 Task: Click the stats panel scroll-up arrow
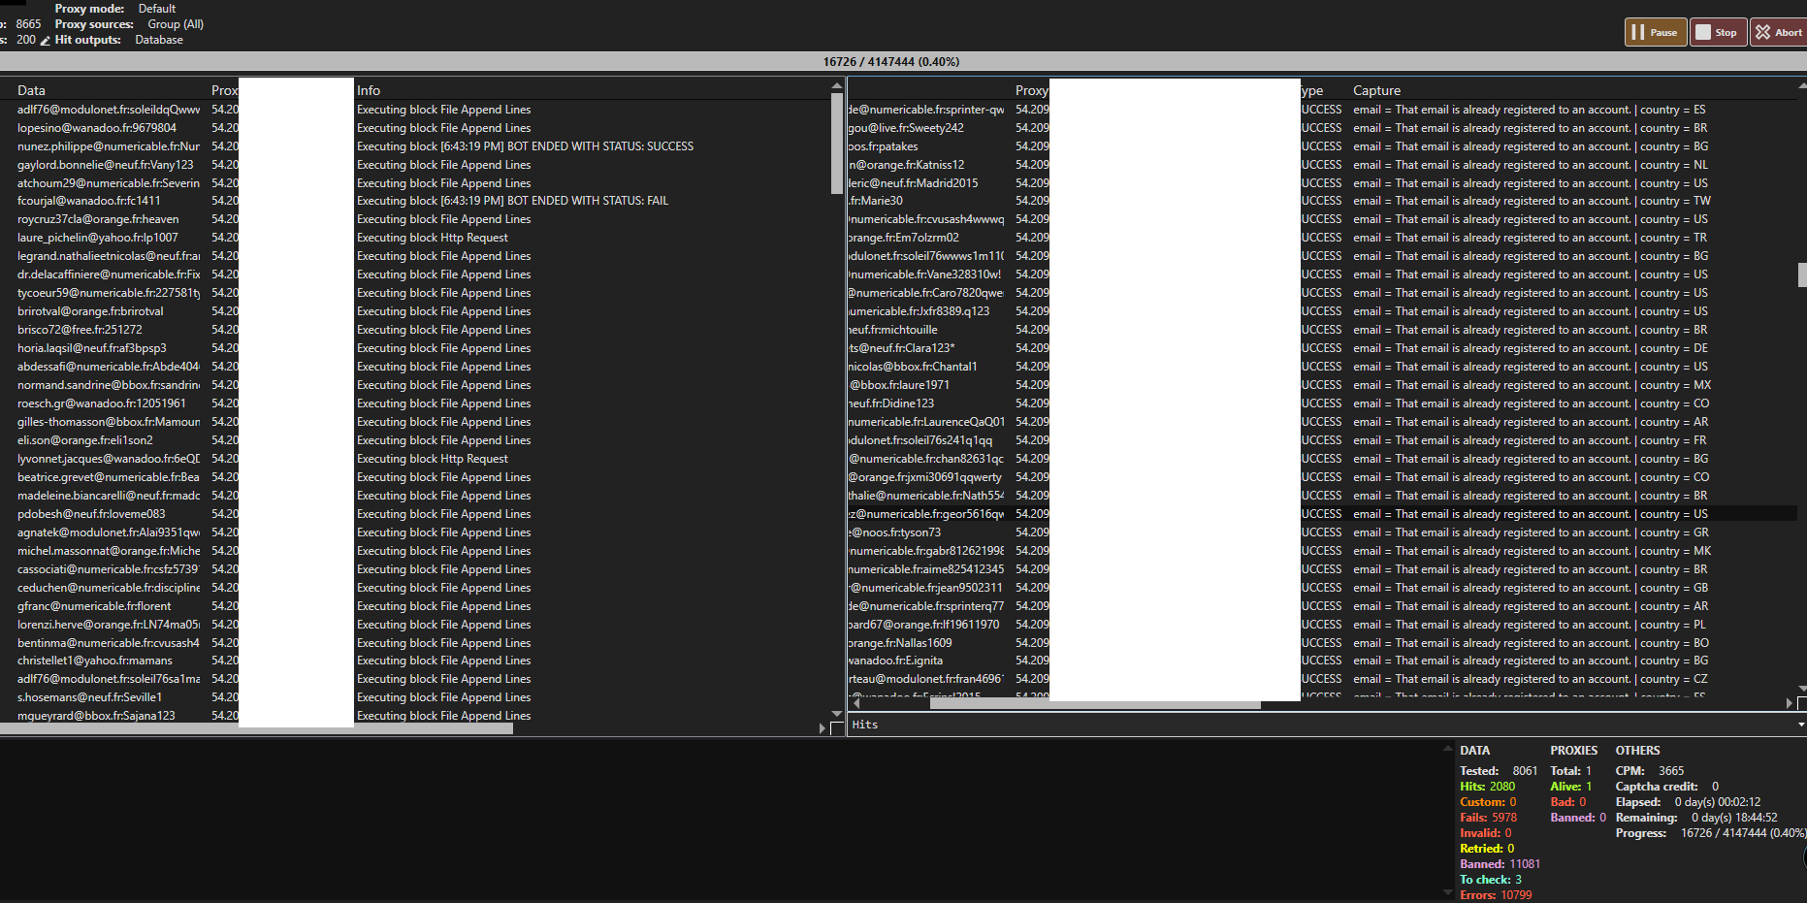pos(1448,748)
